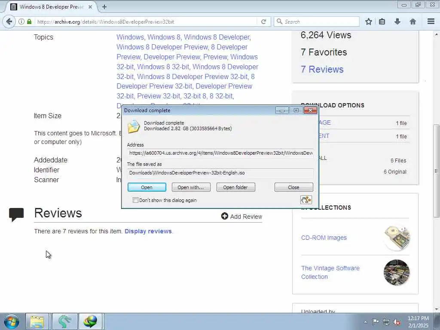This screenshot has width=440, height=330.
Task: Open CD-ROM Images collection link
Action: [x=324, y=238]
